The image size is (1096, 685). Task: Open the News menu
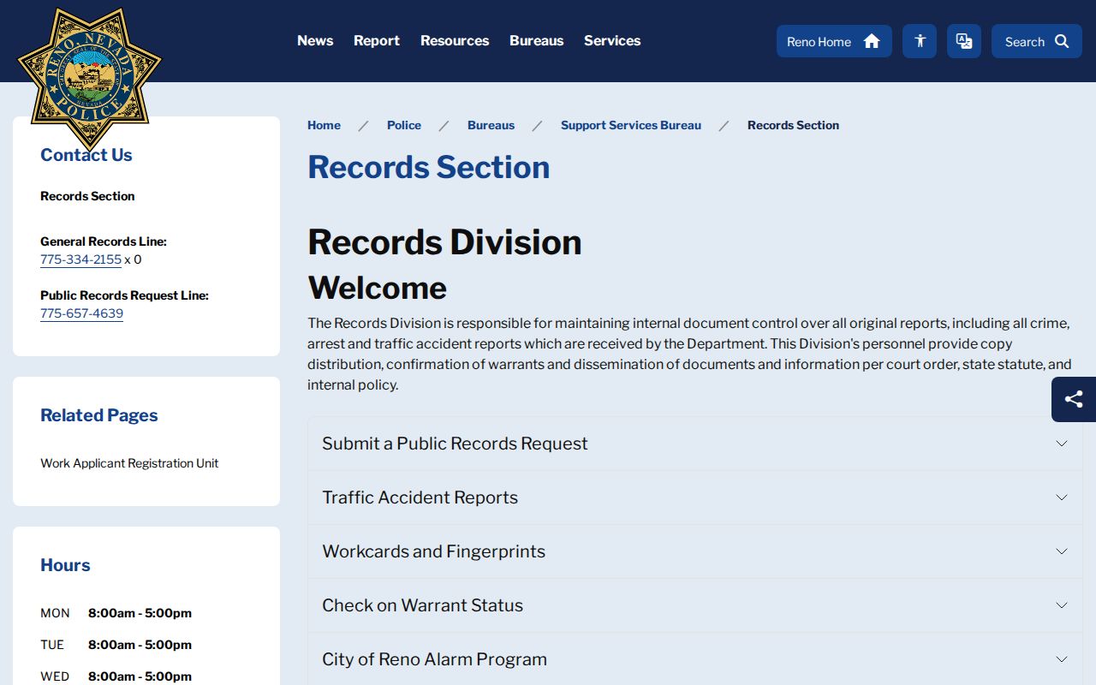click(x=315, y=40)
